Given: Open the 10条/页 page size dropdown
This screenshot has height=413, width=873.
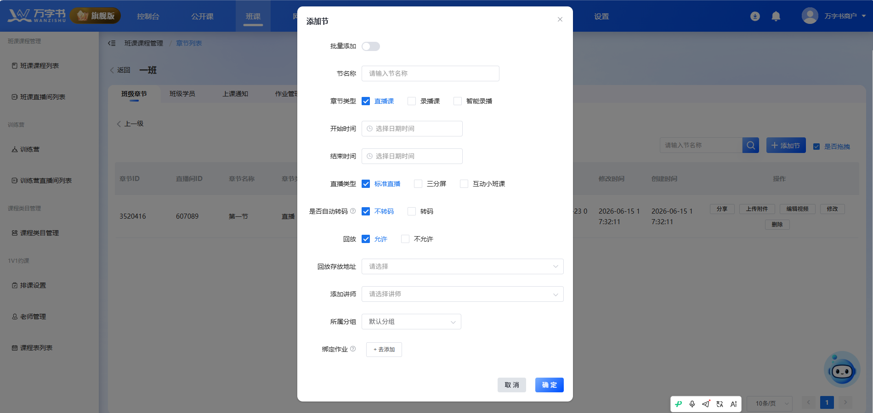Looking at the screenshot, I should (770, 403).
